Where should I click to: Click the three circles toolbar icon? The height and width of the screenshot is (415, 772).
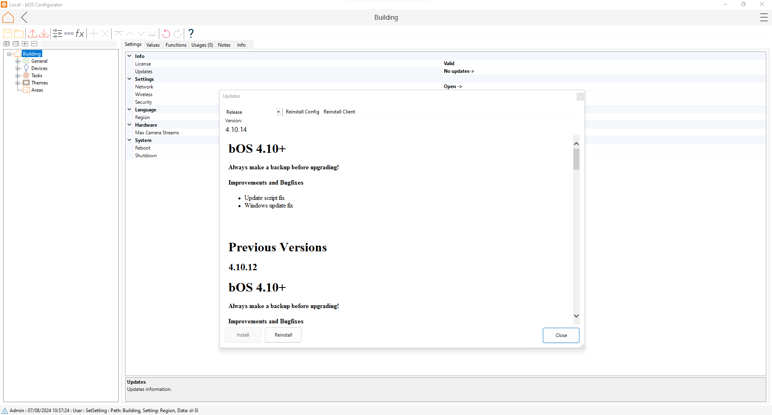pos(69,33)
